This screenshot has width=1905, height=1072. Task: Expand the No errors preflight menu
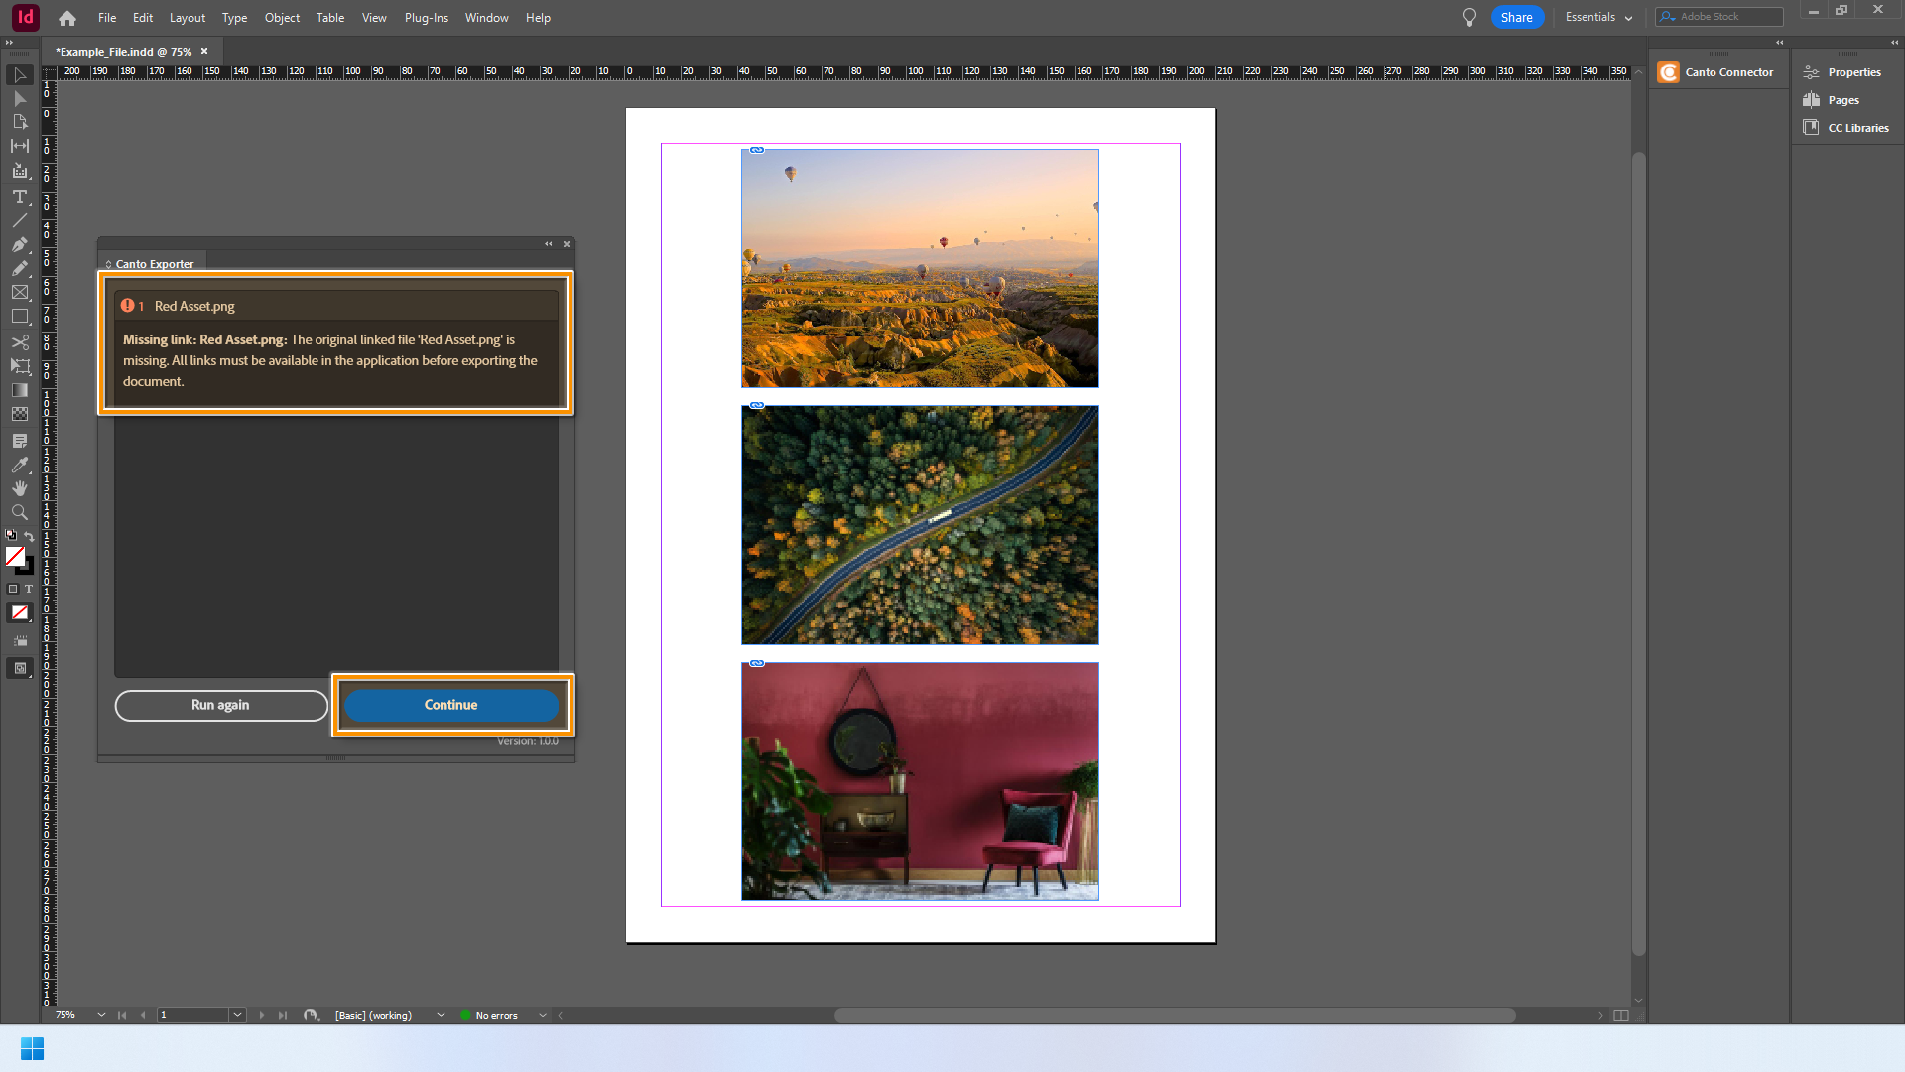point(542,1015)
